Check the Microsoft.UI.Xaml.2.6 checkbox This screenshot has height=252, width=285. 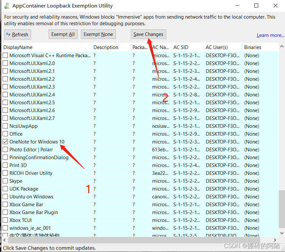[5, 110]
